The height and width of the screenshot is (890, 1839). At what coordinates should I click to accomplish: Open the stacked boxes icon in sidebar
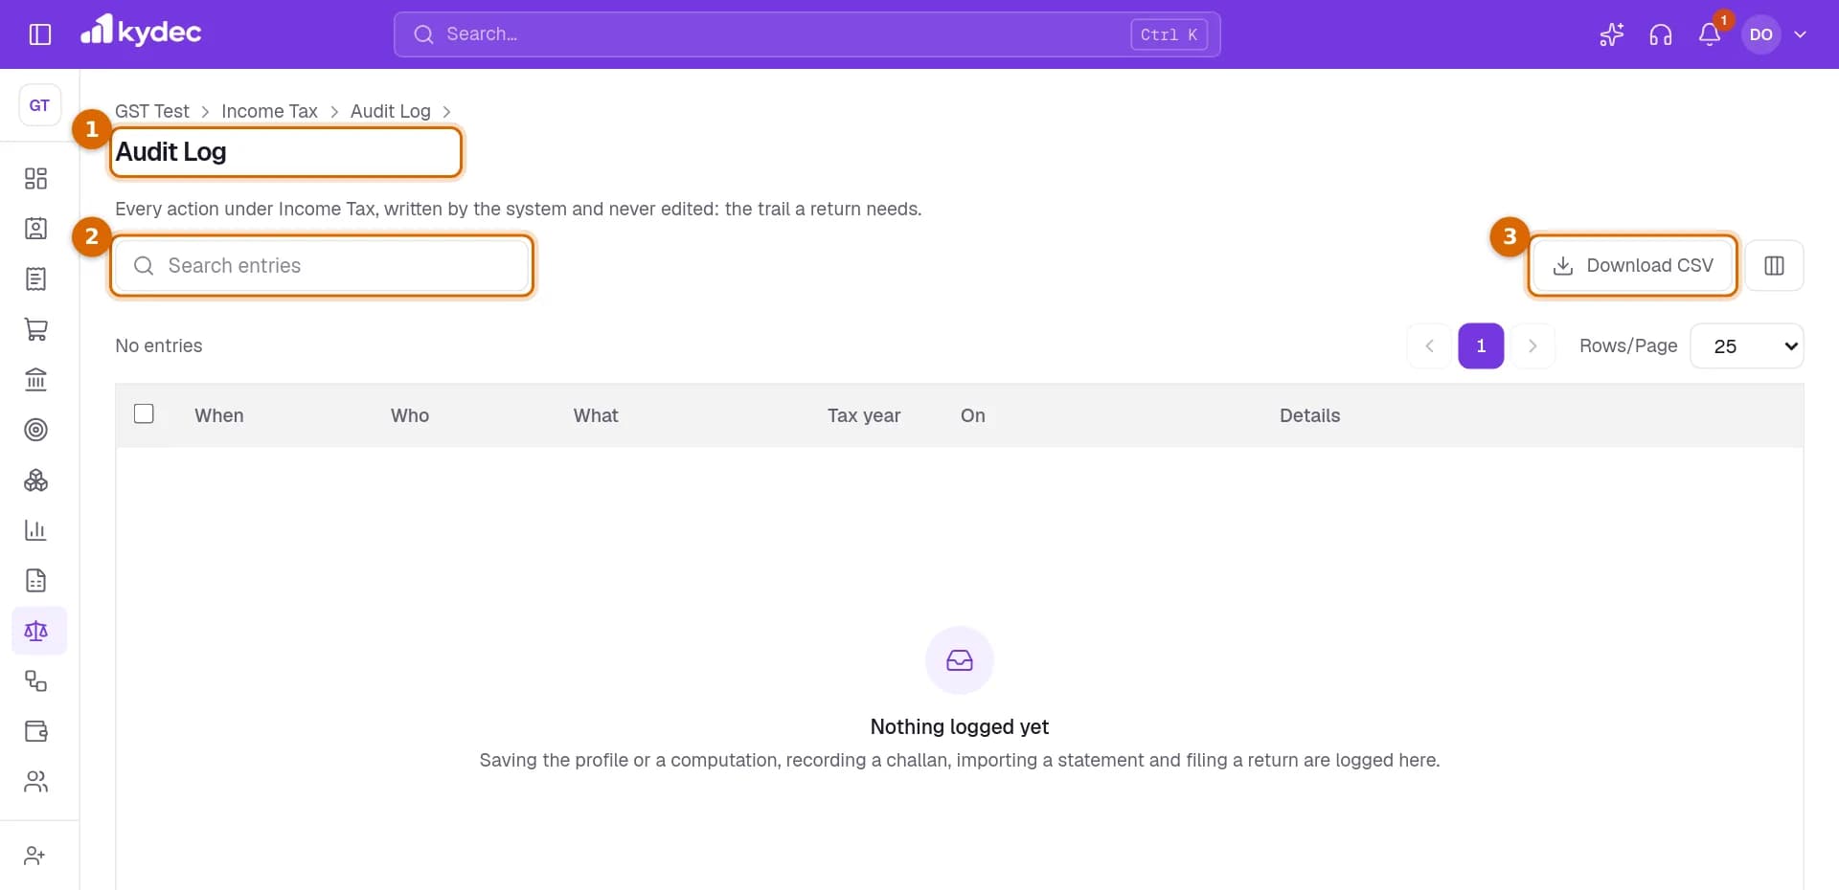(36, 480)
